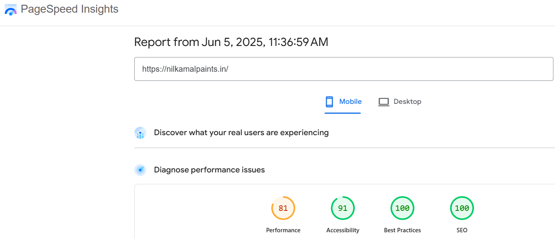The height and width of the screenshot is (239, 555).
Task: Click the Accessibility score gauge 91
Action: coord(343,208)
